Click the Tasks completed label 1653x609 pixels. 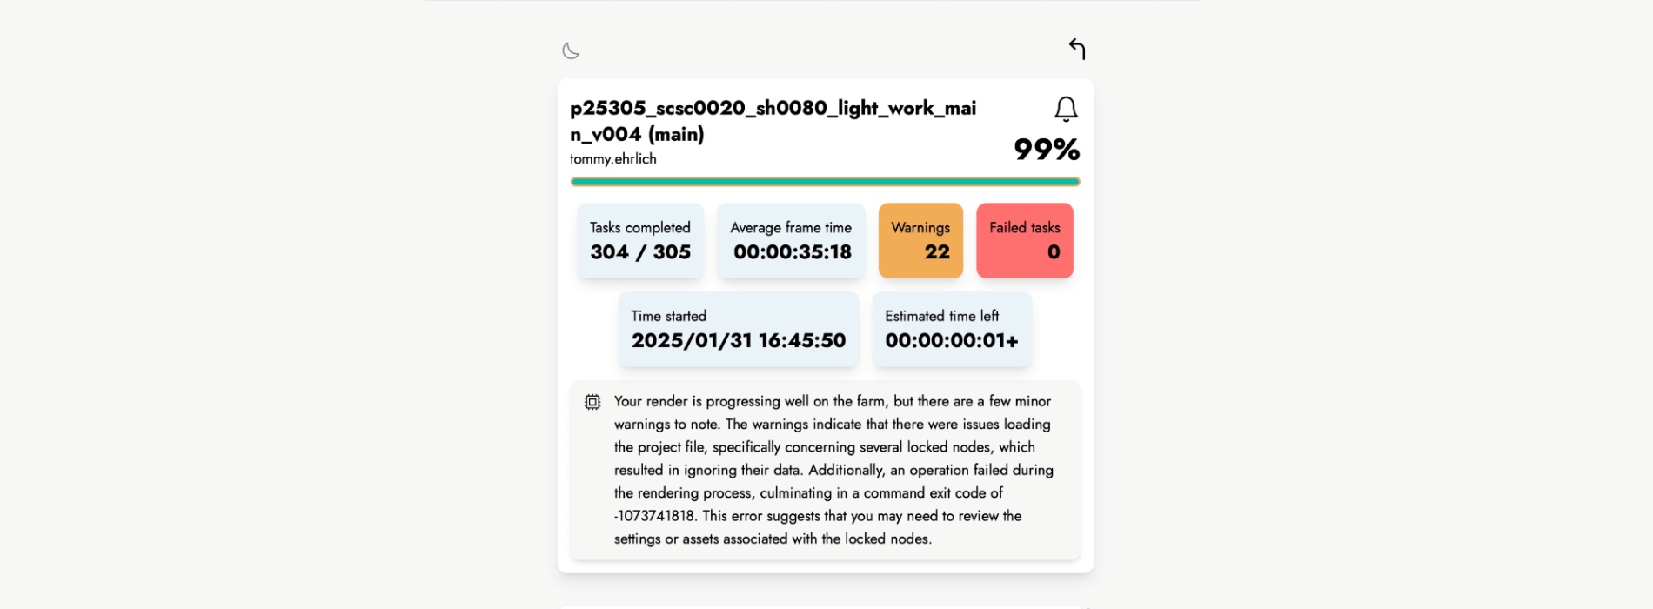[x=639, y=228]
